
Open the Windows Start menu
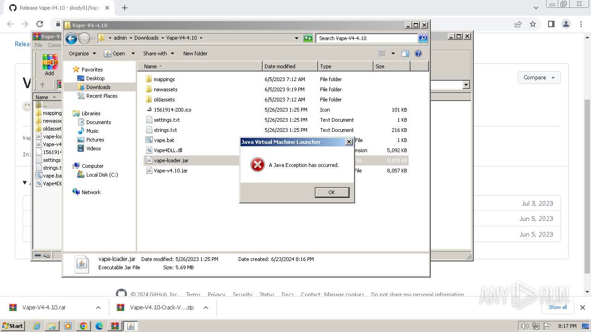pyautogui.click(x=12, y=326)
